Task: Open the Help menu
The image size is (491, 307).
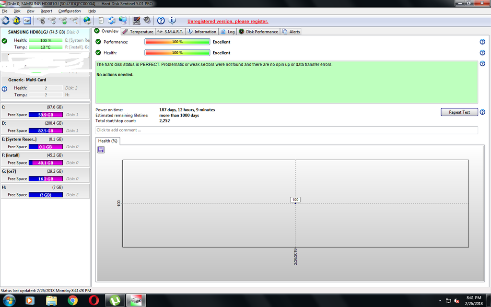Action: click(92, 11)
